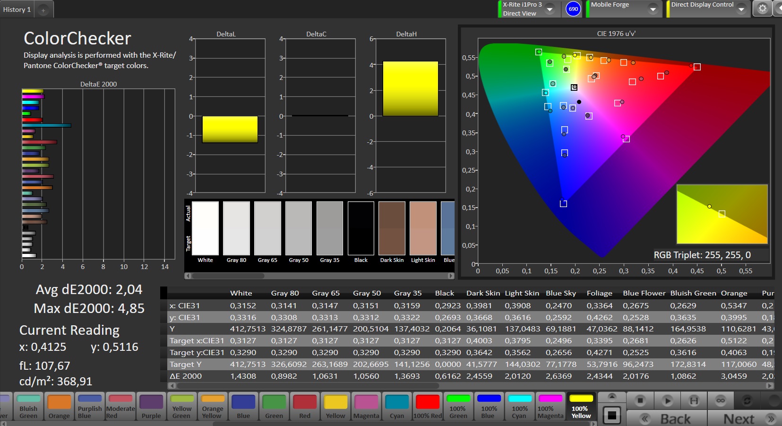Select the 100% Yellow color patch
This screenshot has width=782, height=426.
581,407
